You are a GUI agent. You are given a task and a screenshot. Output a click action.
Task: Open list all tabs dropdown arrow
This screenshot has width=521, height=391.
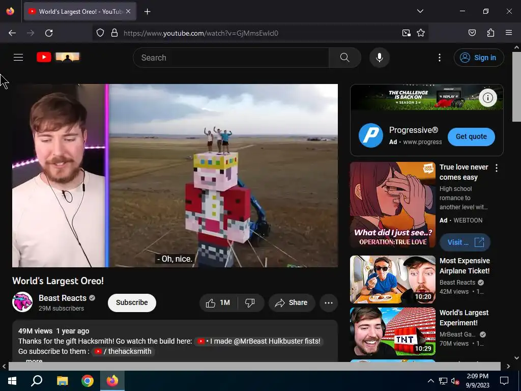point(420,11)
